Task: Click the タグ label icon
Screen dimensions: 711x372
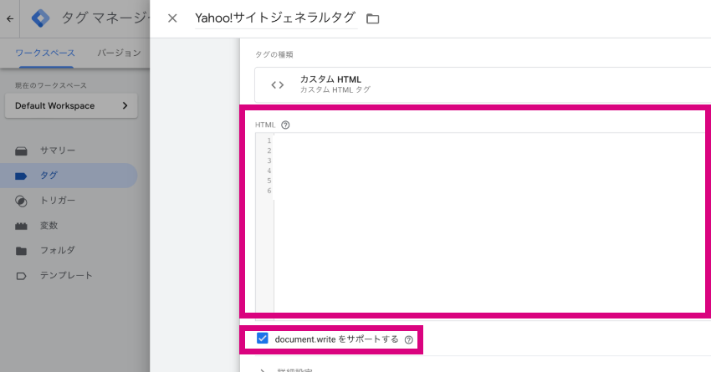Action: coord(21,176)
